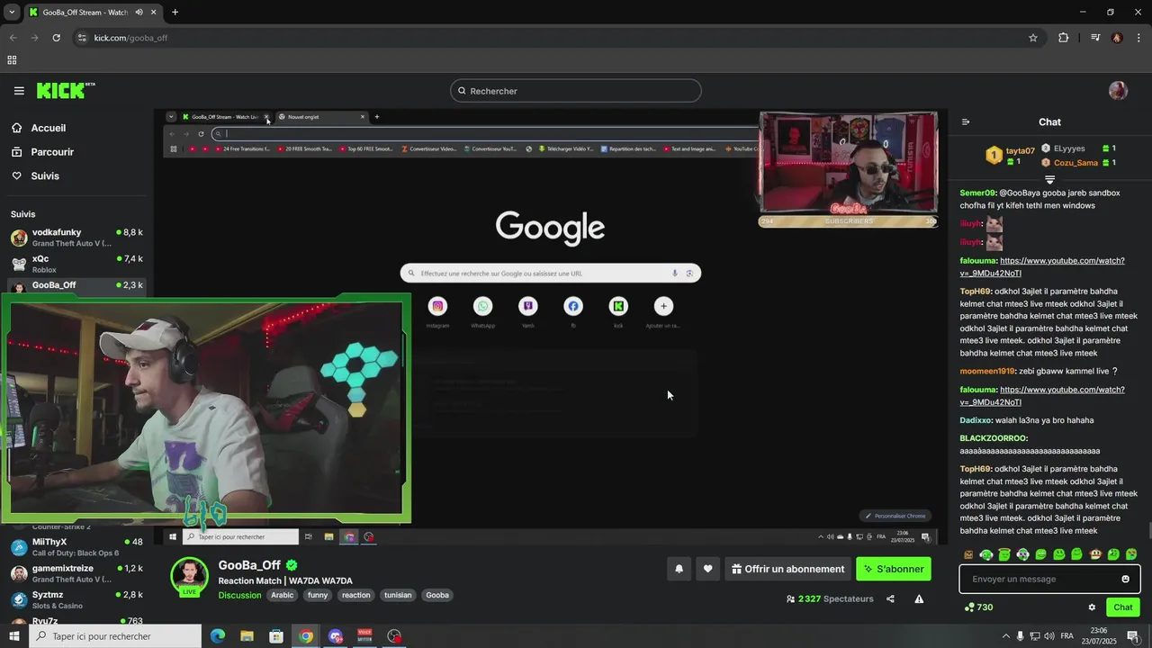Click the moomeen1919 username in chat

[x=986, y=372]
